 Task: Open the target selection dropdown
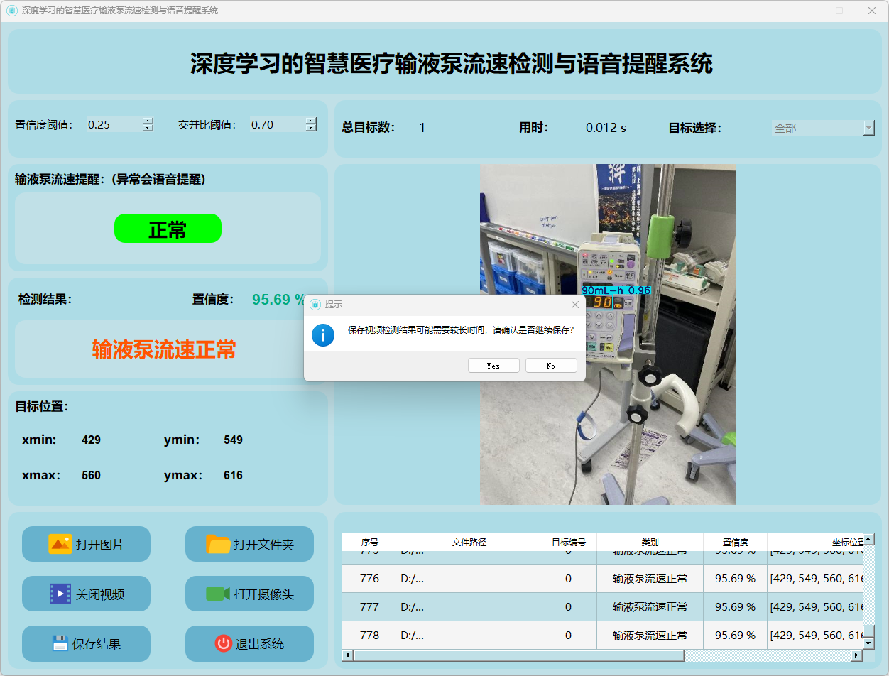pyautogui.click(x=868, y=128)
